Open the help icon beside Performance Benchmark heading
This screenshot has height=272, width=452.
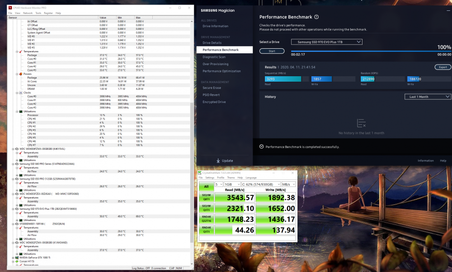[316, 17]
